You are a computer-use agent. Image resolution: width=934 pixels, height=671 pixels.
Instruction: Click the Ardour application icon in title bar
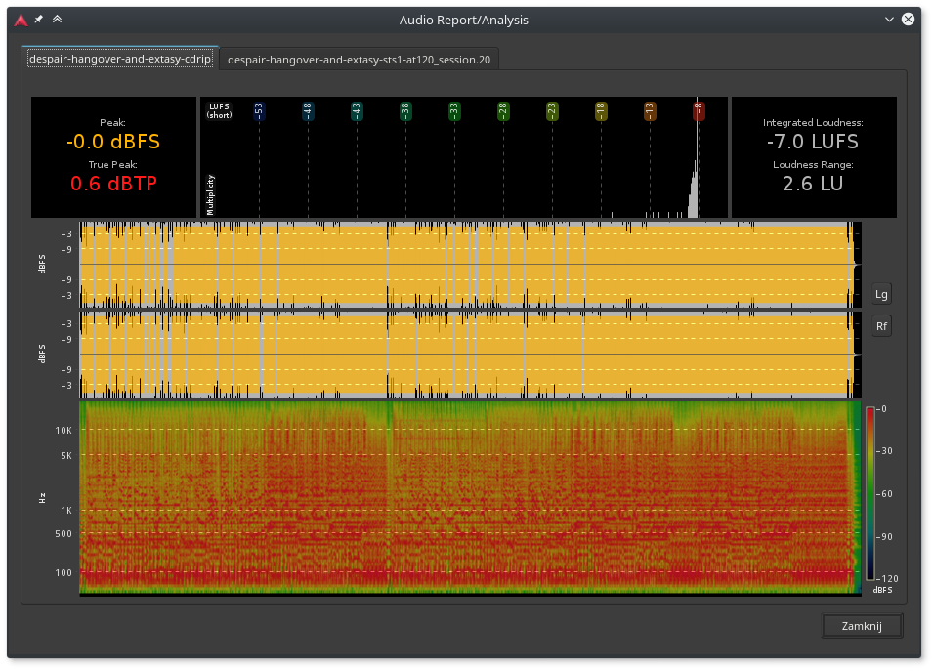coord(20,19)
